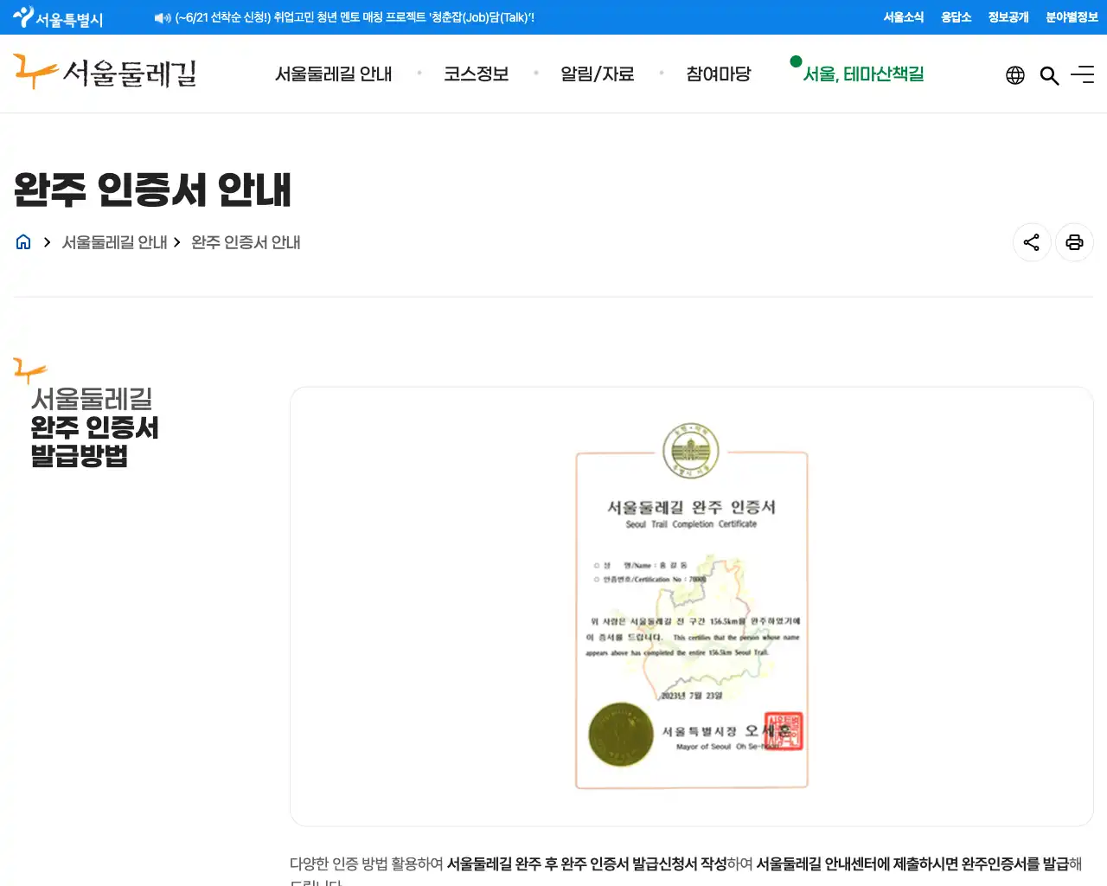The width and height of the screenshot is (1107, 886).
Task: Share this page with the share icon
Action: pos(1032,242)
